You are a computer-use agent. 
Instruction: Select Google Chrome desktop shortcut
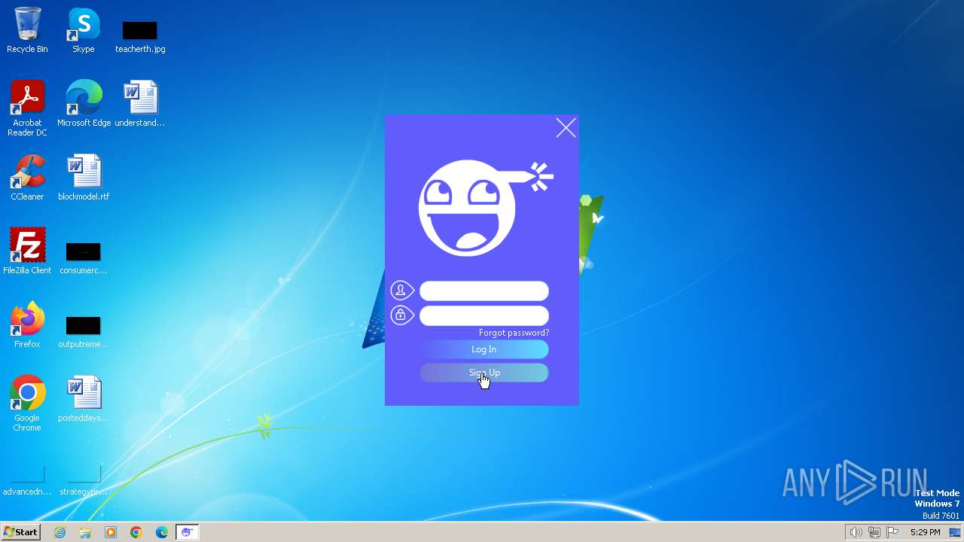[27, 403]
